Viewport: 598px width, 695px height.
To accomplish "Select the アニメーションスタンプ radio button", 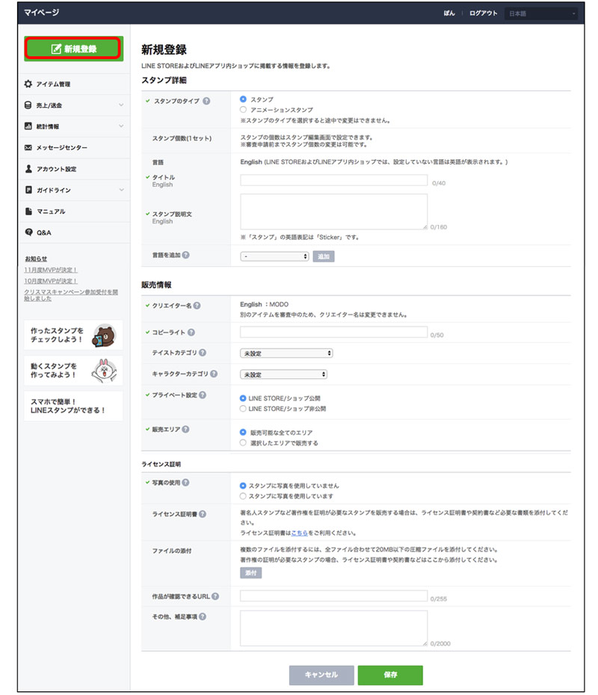I will (x=242, y=108).
